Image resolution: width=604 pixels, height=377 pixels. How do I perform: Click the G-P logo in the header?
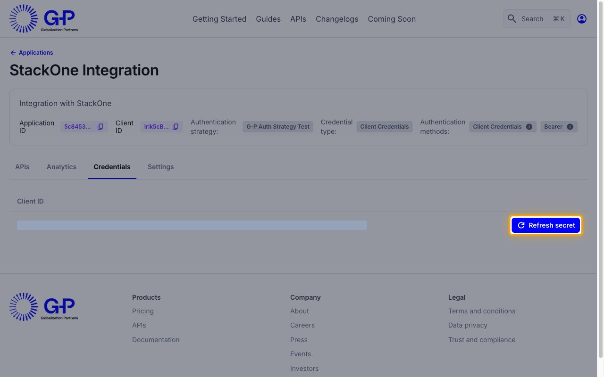(43, 19)
